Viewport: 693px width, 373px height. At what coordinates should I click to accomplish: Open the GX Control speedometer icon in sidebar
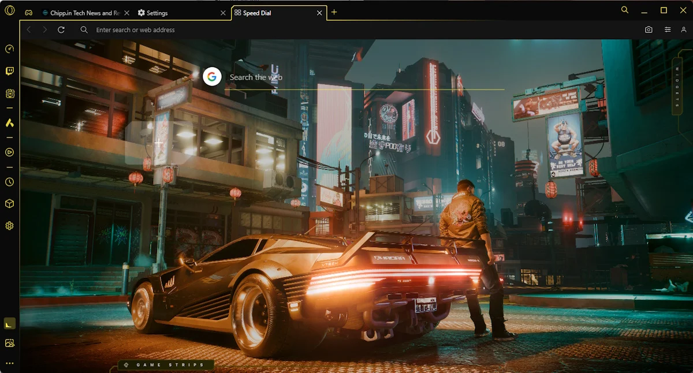[9, 49]
